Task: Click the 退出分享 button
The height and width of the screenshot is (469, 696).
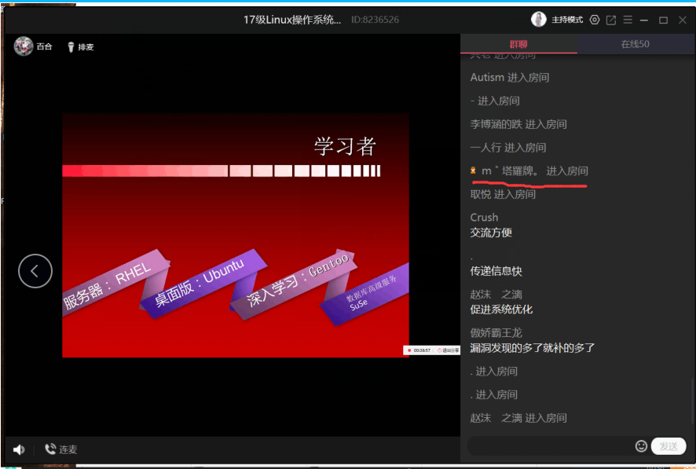Action: click(x=448, y=350)
